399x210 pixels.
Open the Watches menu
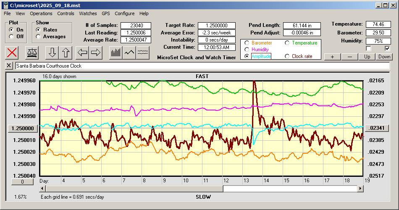click(x=88, y=13)
